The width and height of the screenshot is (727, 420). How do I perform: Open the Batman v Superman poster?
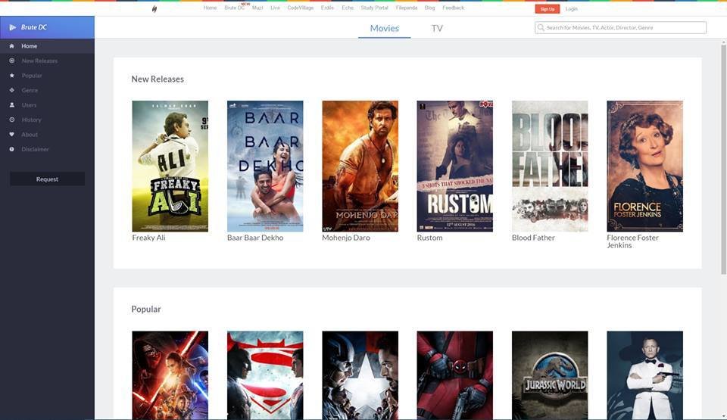point(265,375)
